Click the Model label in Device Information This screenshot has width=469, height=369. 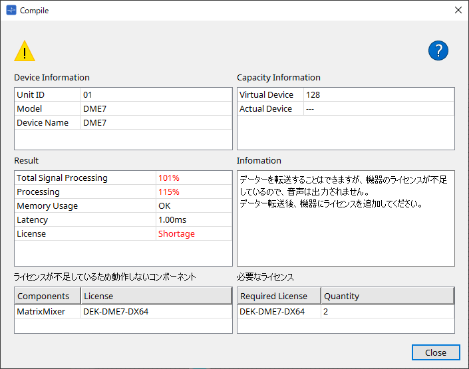(29, 108)
